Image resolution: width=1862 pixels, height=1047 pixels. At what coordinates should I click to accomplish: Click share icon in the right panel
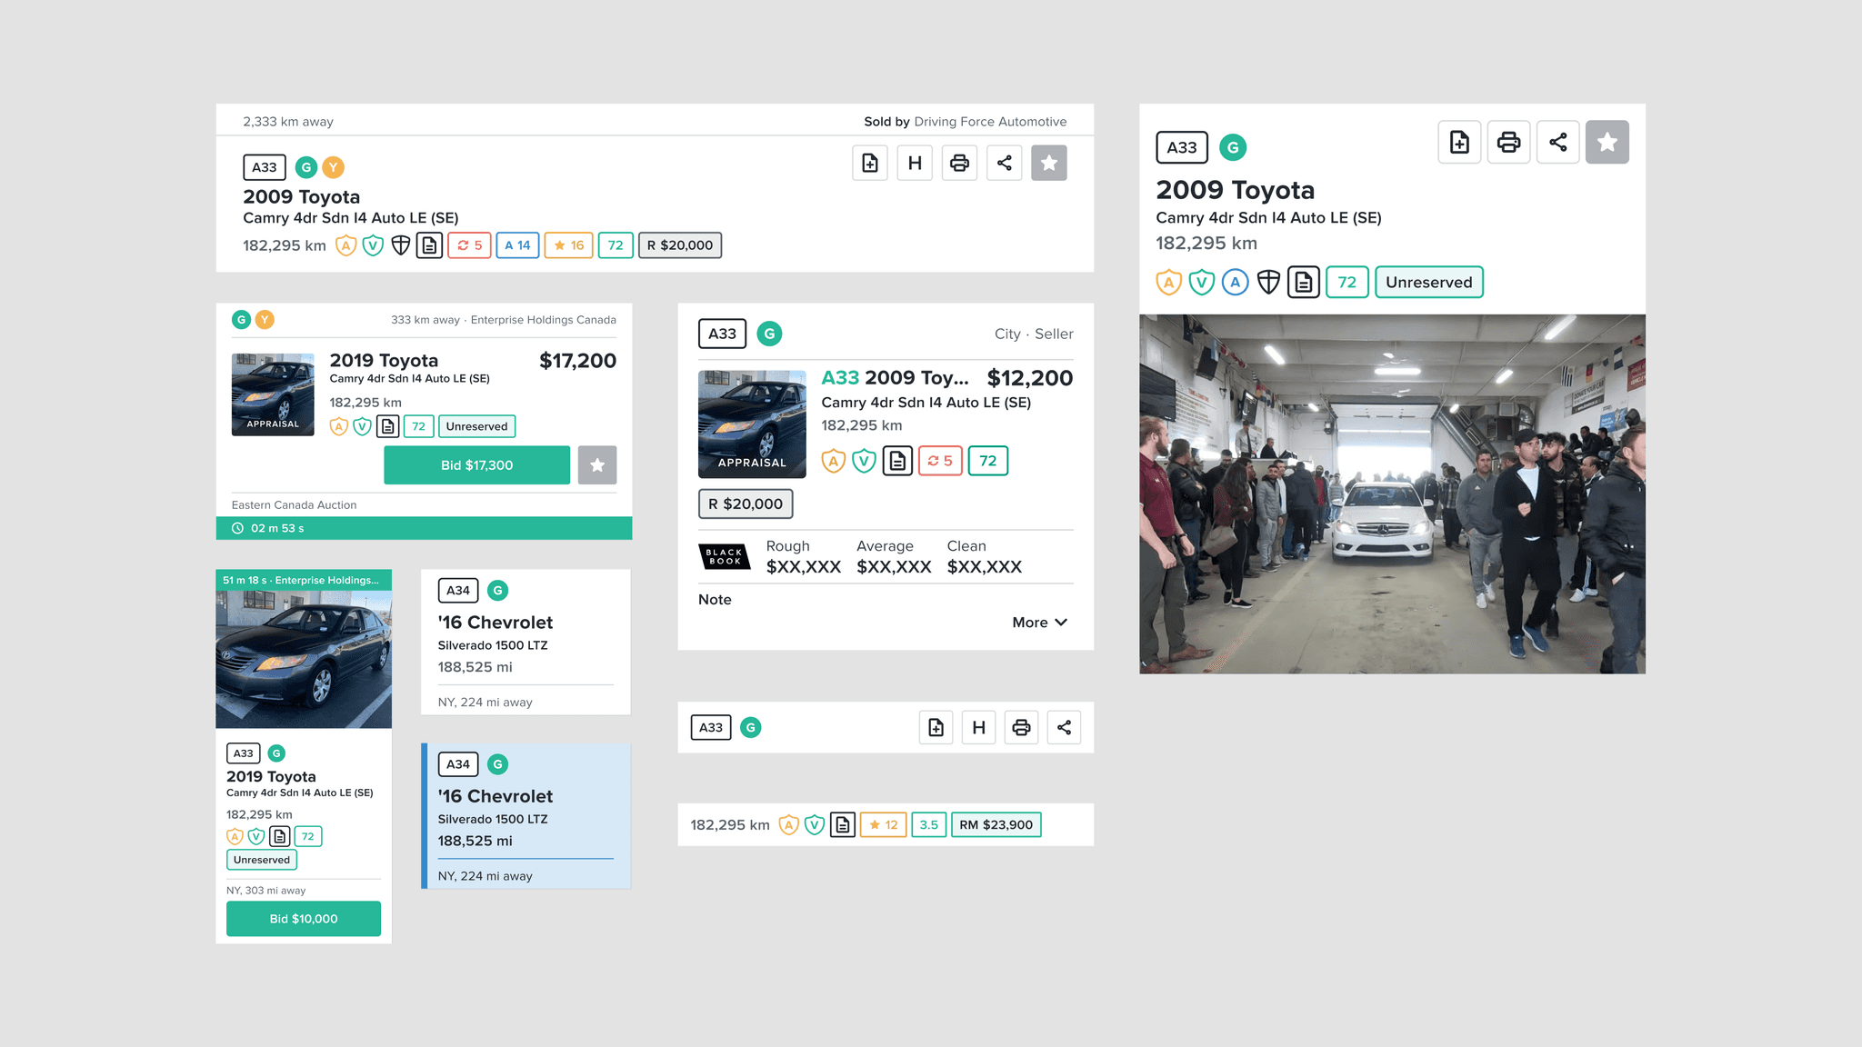pyautogui.click(x=1557, y=143)
